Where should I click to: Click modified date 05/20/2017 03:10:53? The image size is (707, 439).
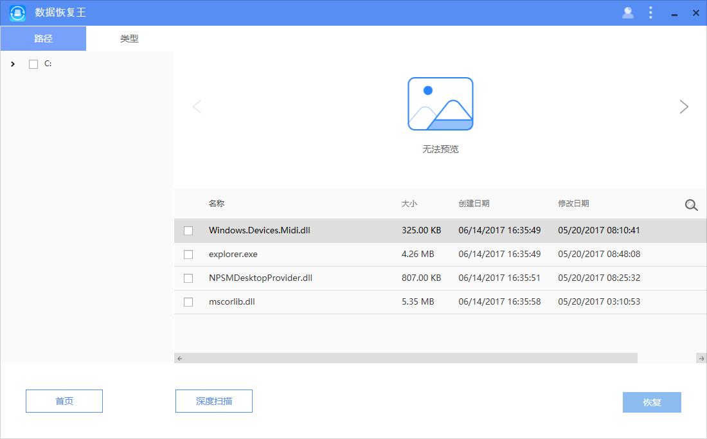point(599,301)
